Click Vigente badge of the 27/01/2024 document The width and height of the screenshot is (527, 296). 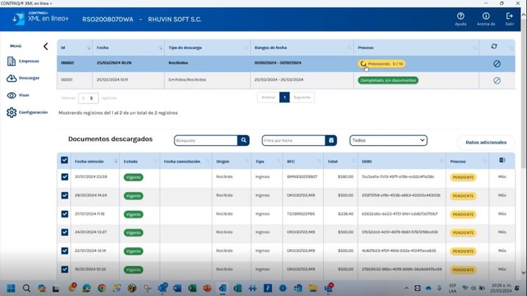tap(133, 215)
